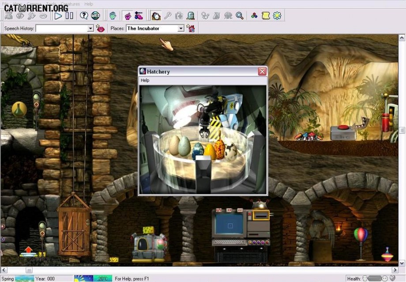This screenshot has height=282, width=406.
Task: Click the upper lift call button
Action: (x=37, y=105)
